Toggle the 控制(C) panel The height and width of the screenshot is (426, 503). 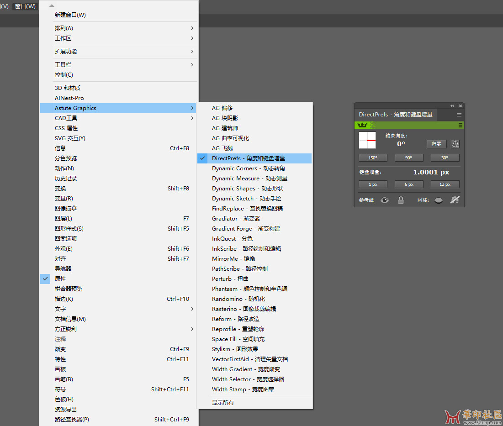click(x=119, y=75)
